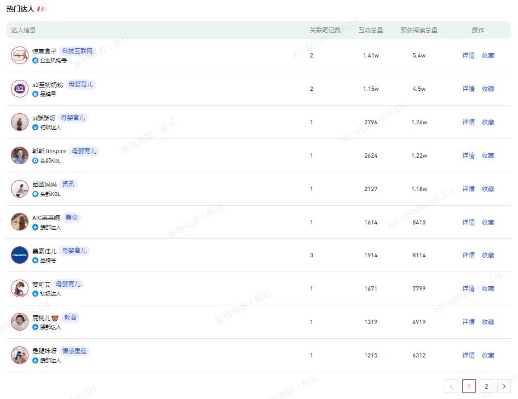518x399 pixels.
Task: Click the 头部KOL badge icon under 团圆妈妈
Action: tap(36, 194)
